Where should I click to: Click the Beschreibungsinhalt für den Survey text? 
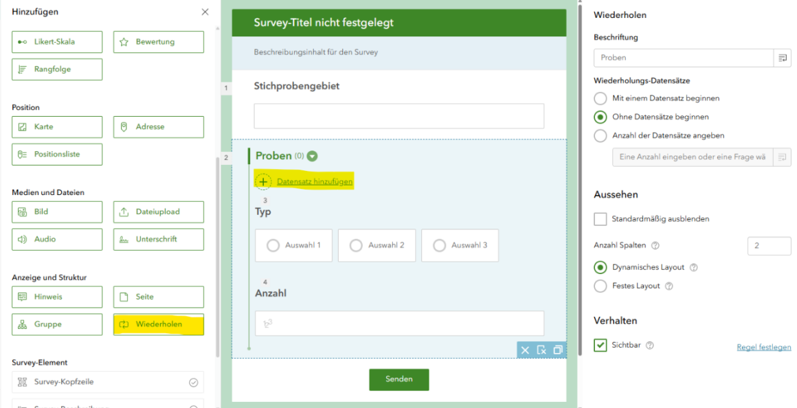pos(315,52)
